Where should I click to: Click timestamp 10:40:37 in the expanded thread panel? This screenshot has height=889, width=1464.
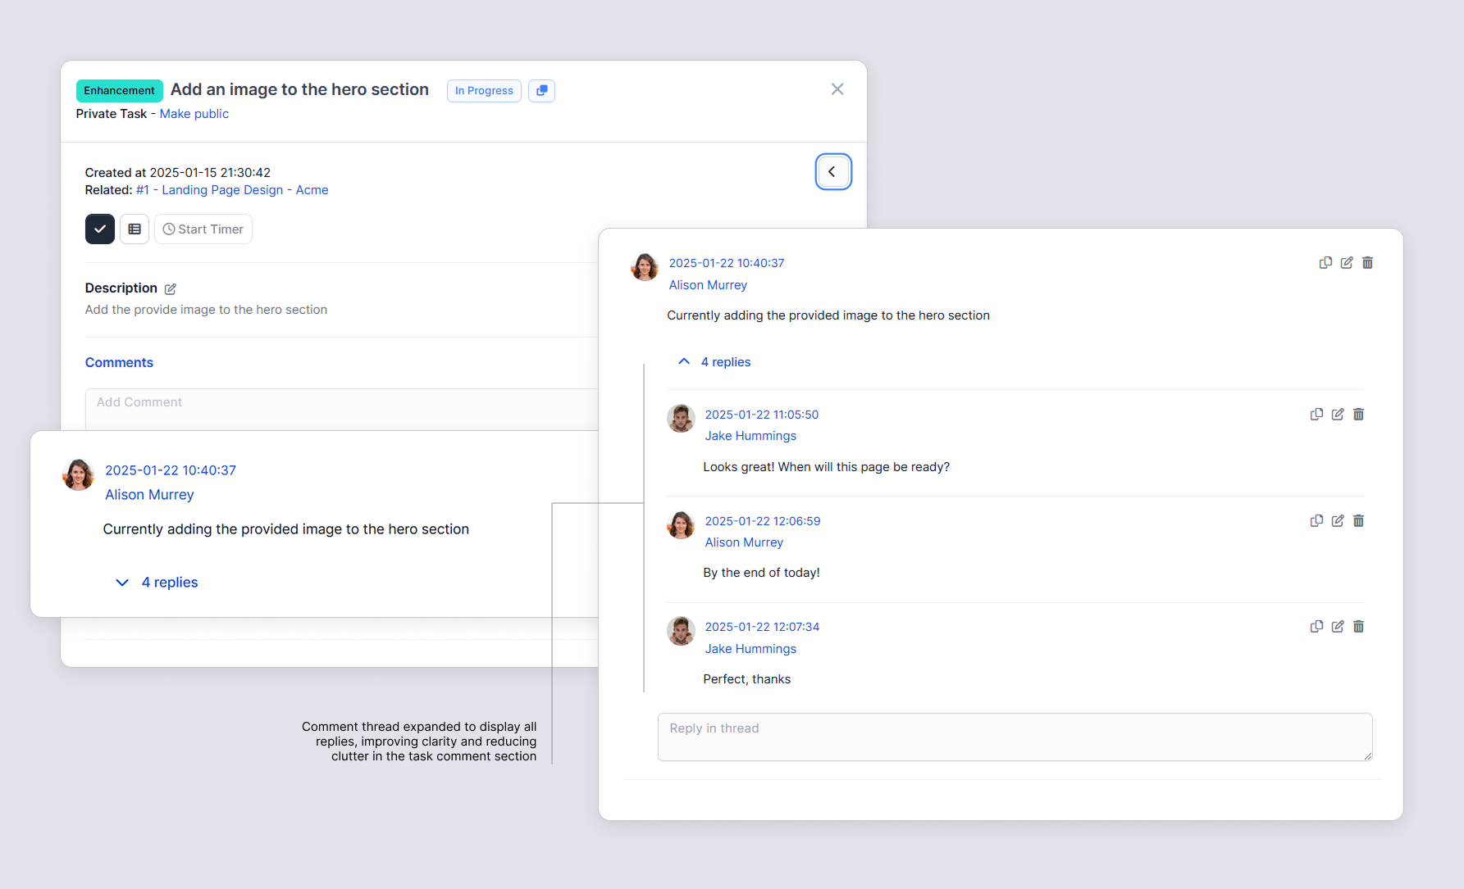727,263
